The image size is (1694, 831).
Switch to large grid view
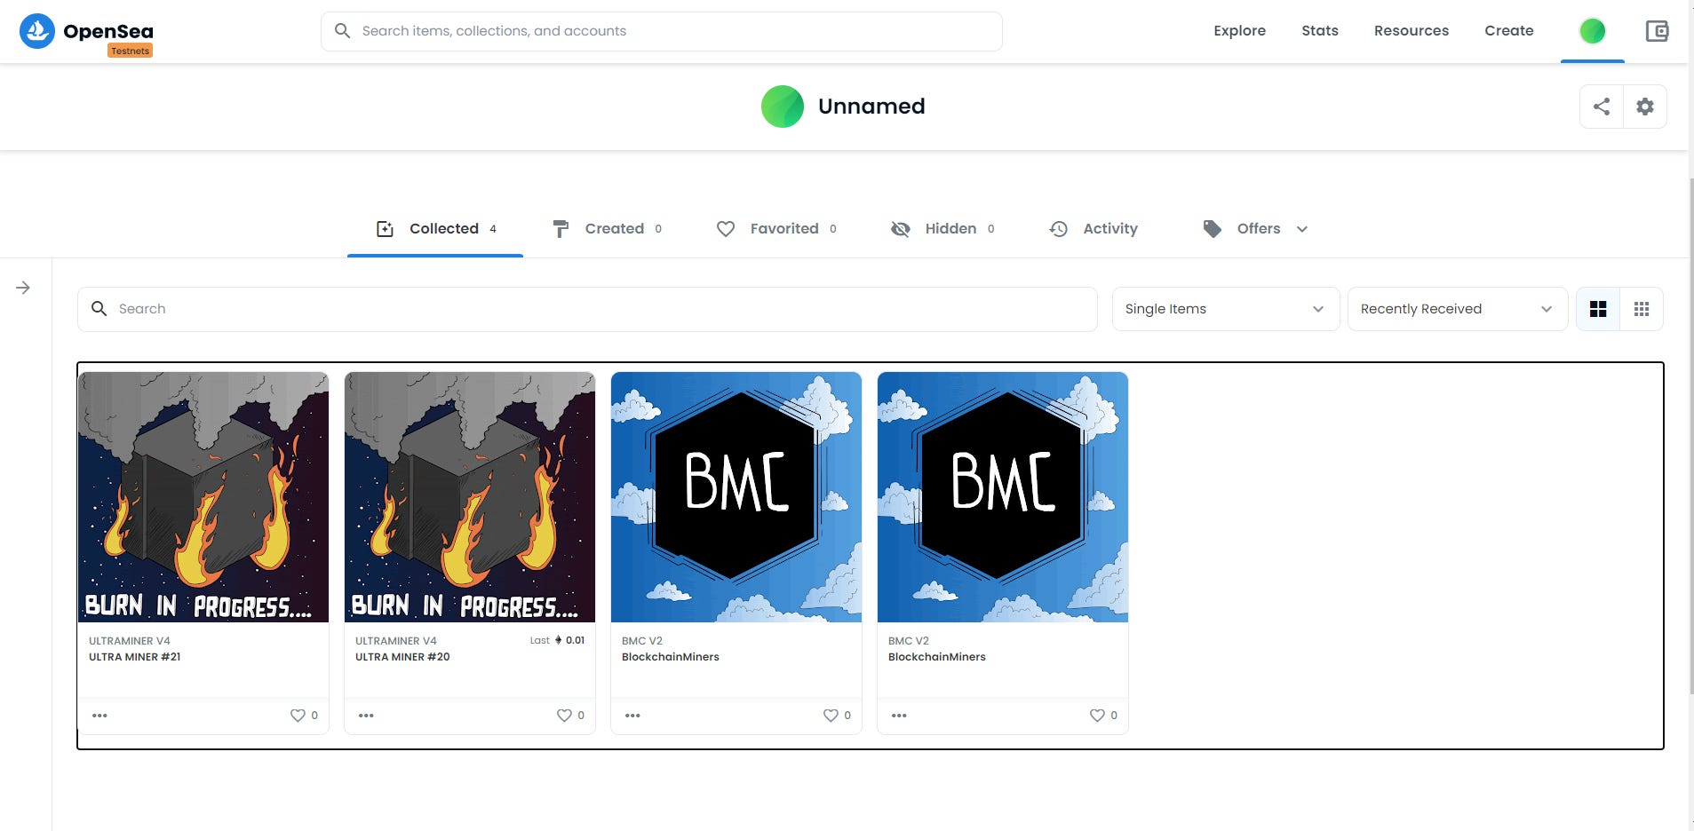1598,309
